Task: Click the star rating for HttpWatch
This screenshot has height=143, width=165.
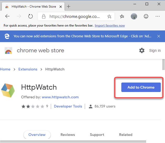Action: 33,106
